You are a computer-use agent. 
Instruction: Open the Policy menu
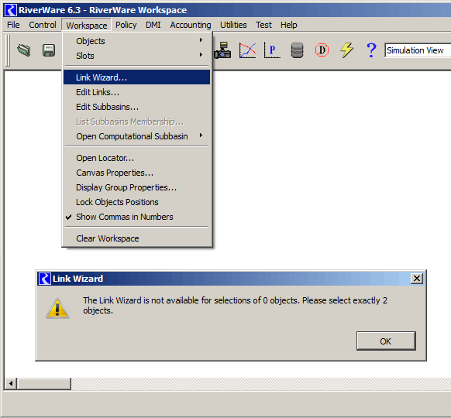(126, 25)
